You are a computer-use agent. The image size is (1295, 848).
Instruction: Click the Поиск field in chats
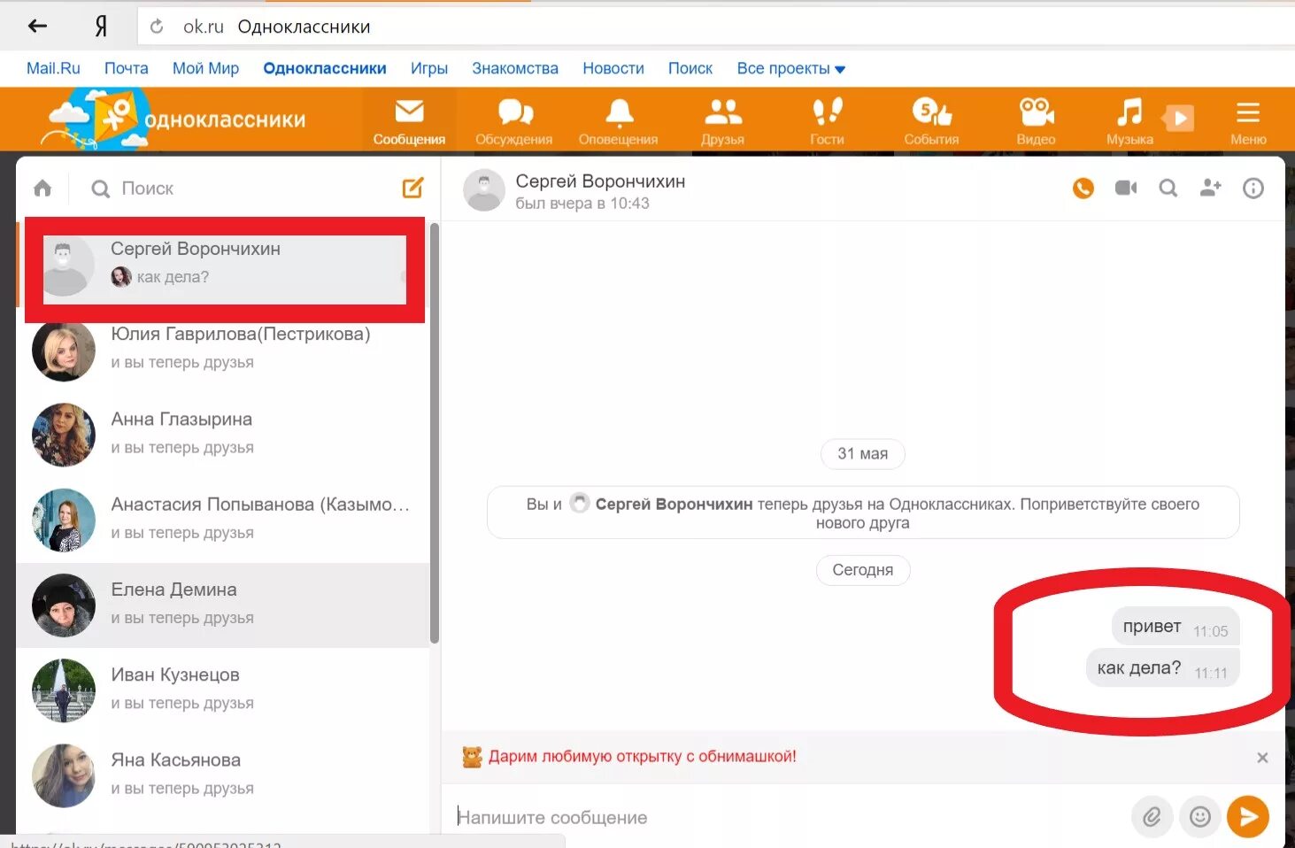[239, 189]
